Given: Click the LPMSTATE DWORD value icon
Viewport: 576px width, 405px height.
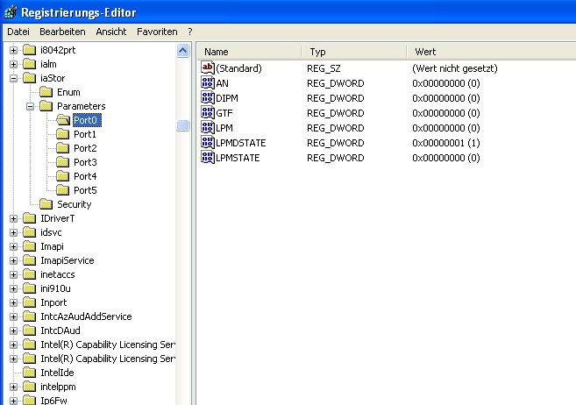Looking at the screenshot, I should [208, 157].
